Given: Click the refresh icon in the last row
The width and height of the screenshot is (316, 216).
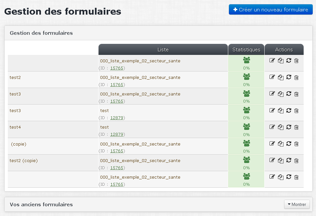Looking at the screenshot, I should pyautogui.click(x=289, y=177).
